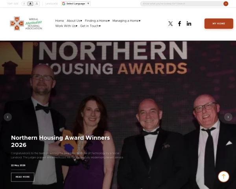Click the Wirral Methodist Housing Association logo
The width and height of the screenshot is (236, 189).
click(x=26, y=24)
